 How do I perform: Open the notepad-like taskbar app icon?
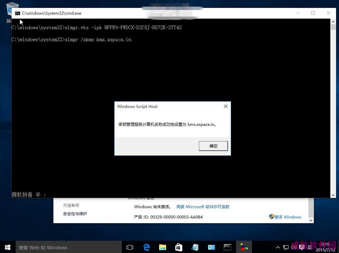[195, 247]
